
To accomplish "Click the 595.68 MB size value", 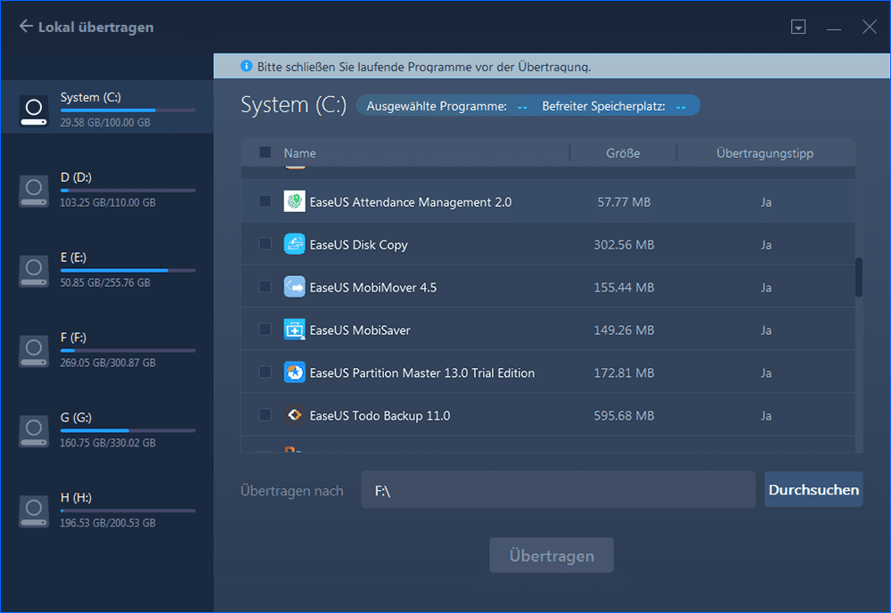I will pos(624,415).
